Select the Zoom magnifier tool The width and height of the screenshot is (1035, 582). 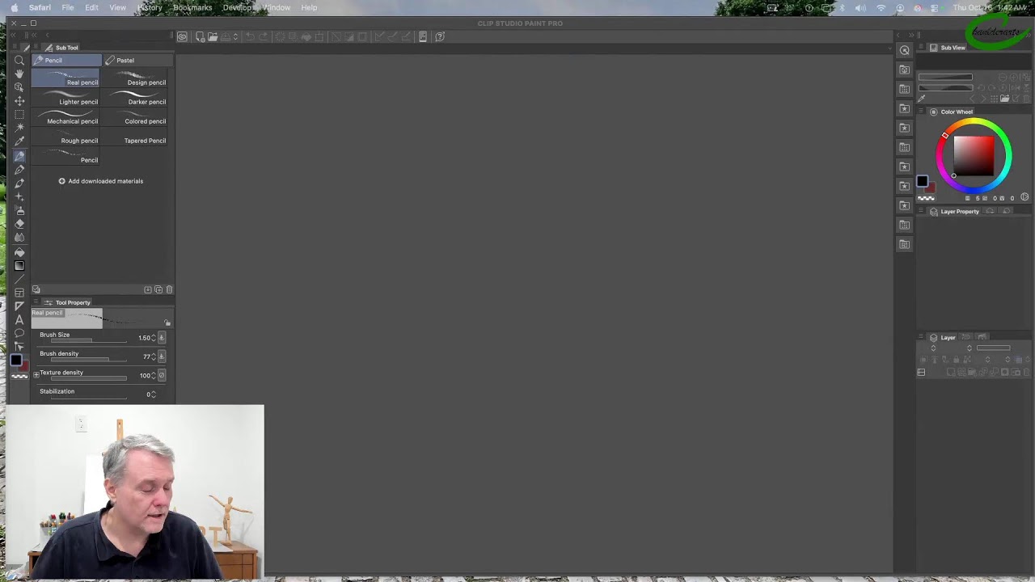[x=19, y=60]
